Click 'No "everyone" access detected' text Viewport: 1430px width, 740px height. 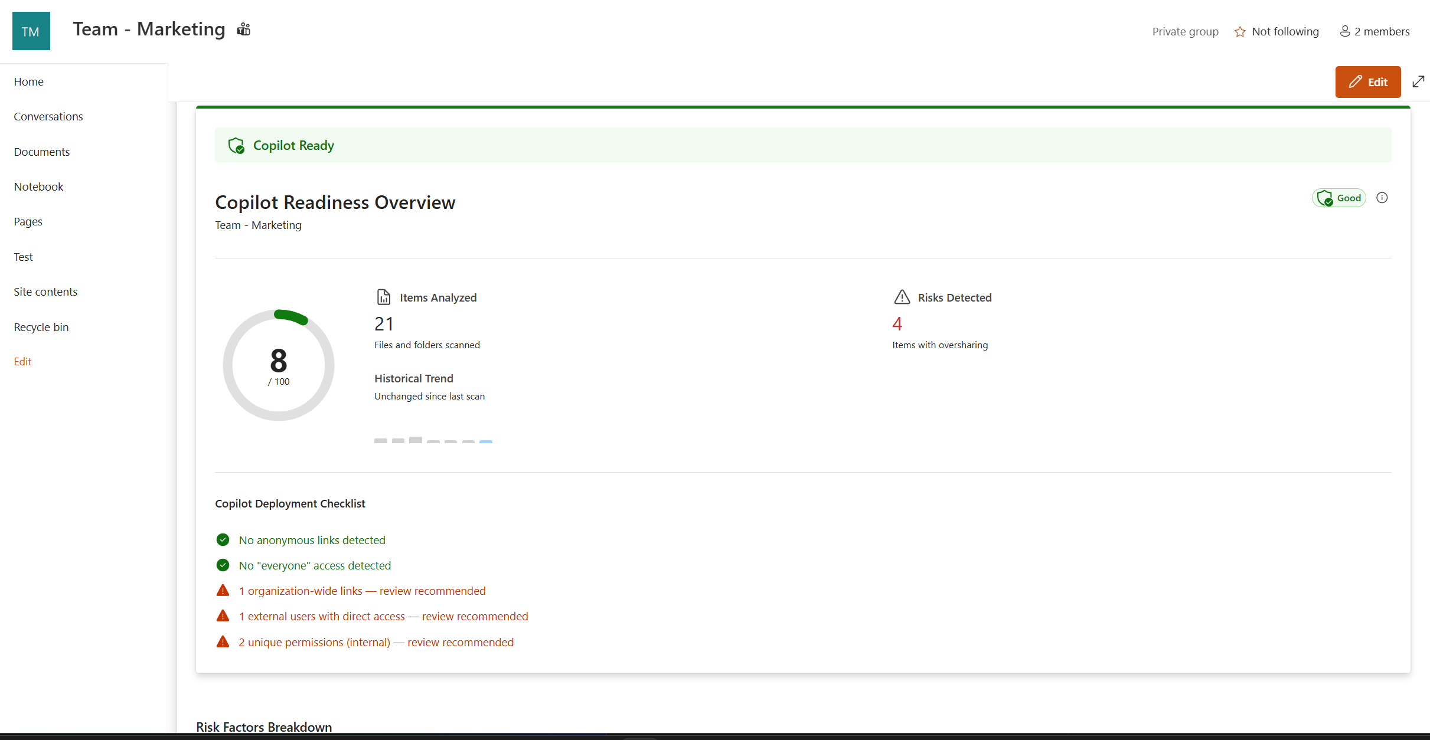click(315, 565)
